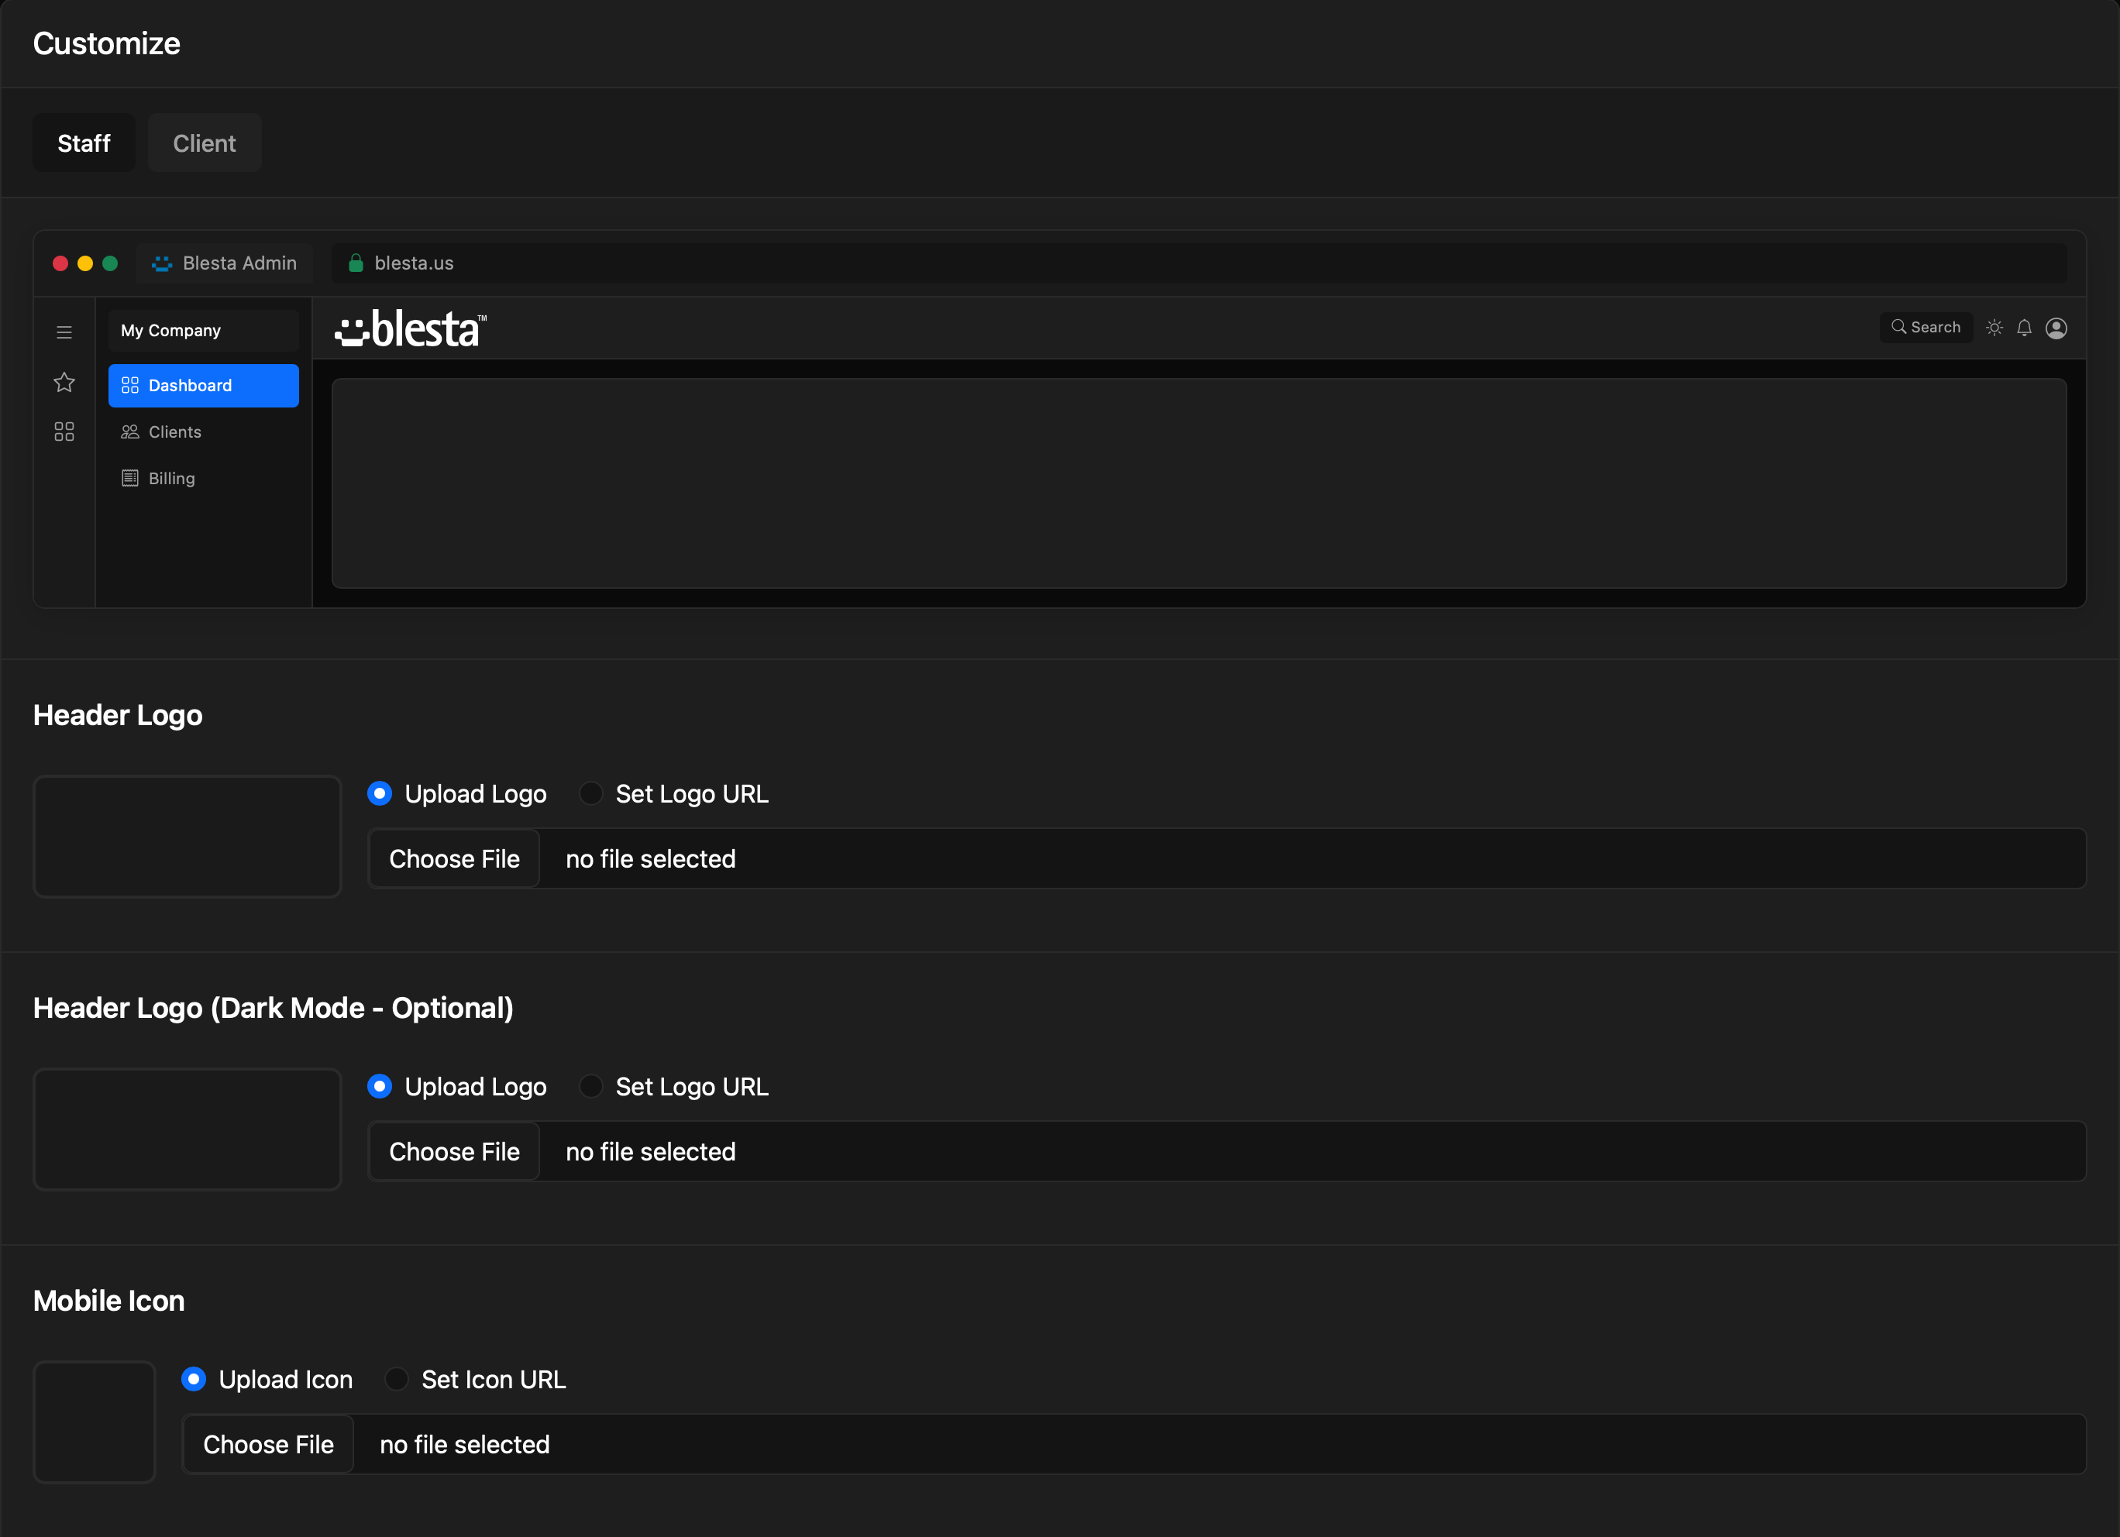Switch to the Client tab
Viewport: 2120px width, 1537px height.
tap(205, 143)
